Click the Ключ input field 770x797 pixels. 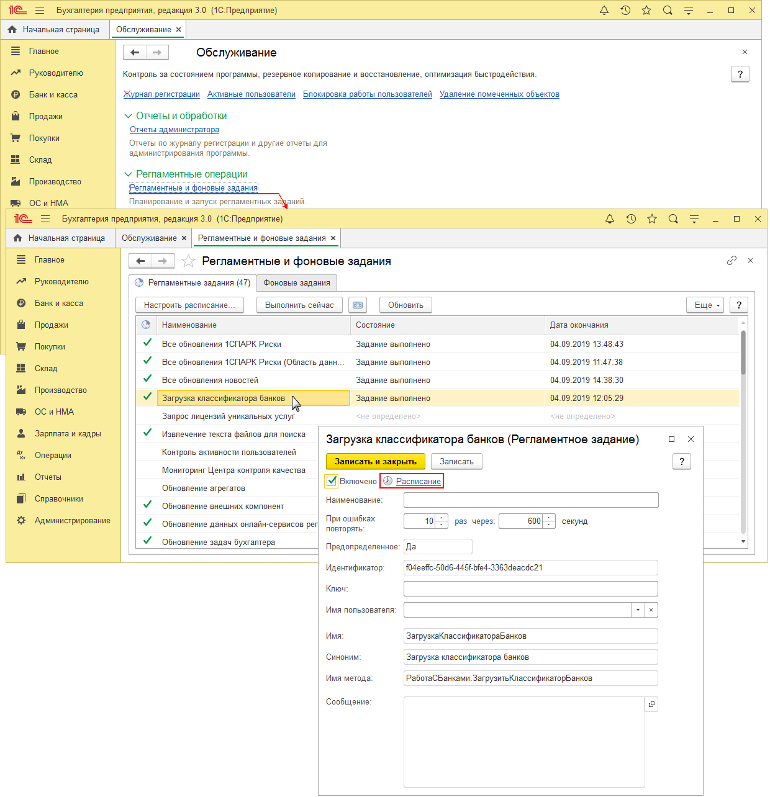pyautogui.click(x=531, y=588)
